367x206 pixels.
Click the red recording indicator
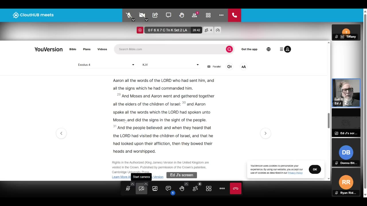point(140,30)
